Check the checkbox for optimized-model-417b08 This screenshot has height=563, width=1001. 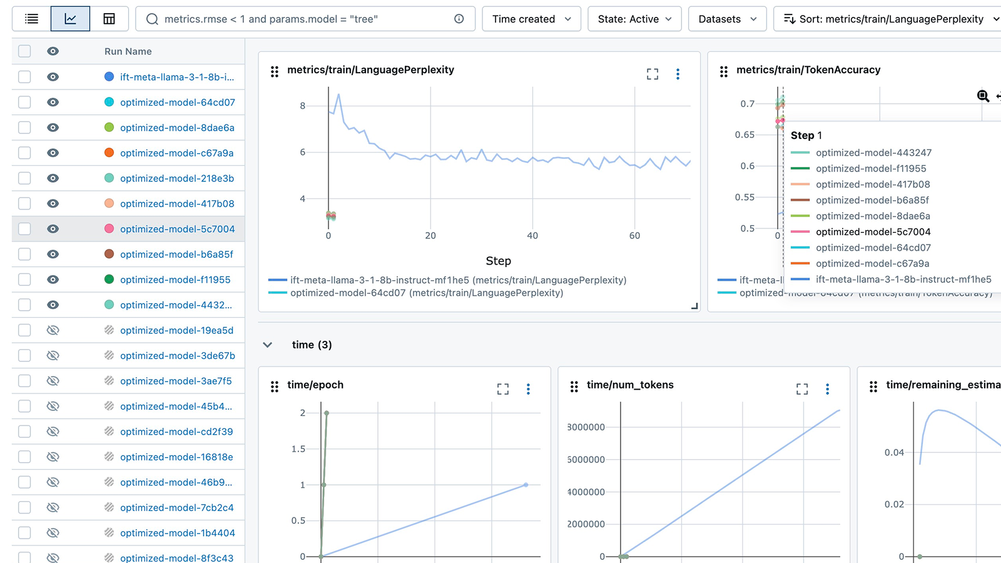point(24,203)
